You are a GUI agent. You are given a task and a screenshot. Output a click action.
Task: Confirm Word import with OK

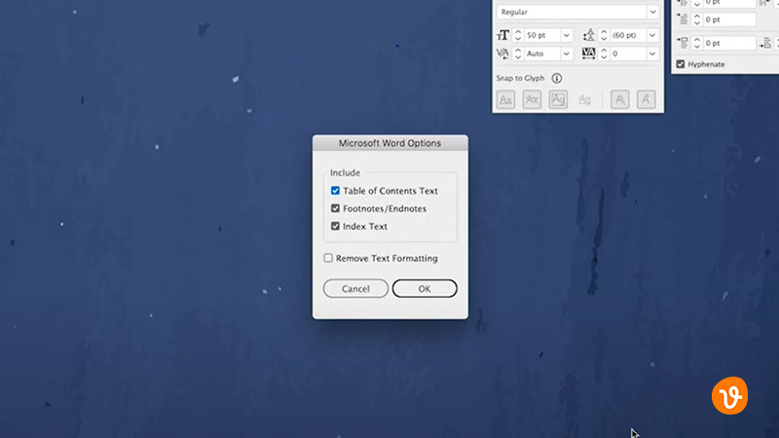pos(425,288)
